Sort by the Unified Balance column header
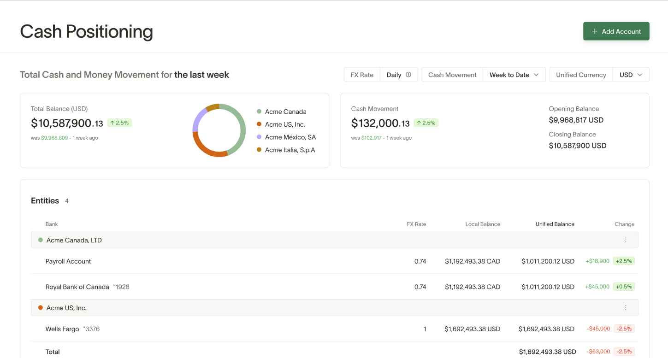 point(555,224)
